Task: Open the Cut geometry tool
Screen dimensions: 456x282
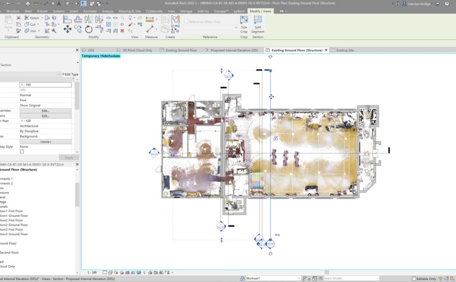Action: pyautogui.click(x=30, y=25)
